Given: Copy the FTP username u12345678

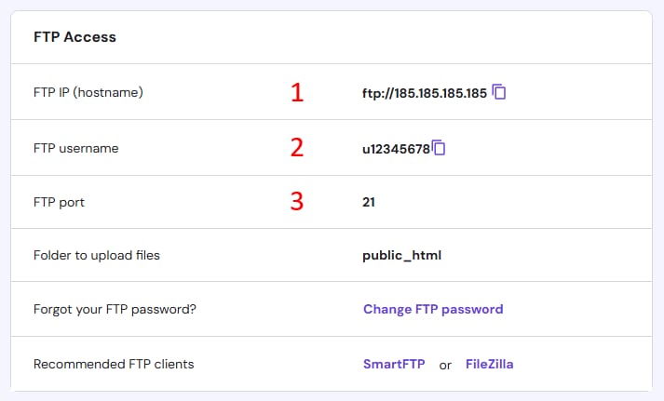Looking at the screenshot, I should click(439, 148).
